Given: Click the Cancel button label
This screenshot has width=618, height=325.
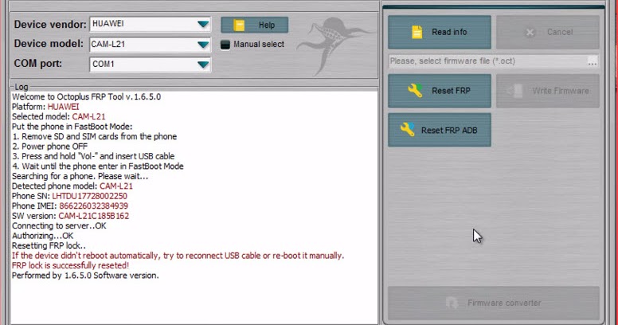Looking at the screenshot, I should tap(560, 32).
